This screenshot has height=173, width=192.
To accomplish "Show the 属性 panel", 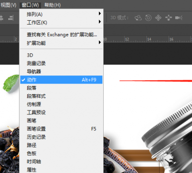I will tap(61, 170).
